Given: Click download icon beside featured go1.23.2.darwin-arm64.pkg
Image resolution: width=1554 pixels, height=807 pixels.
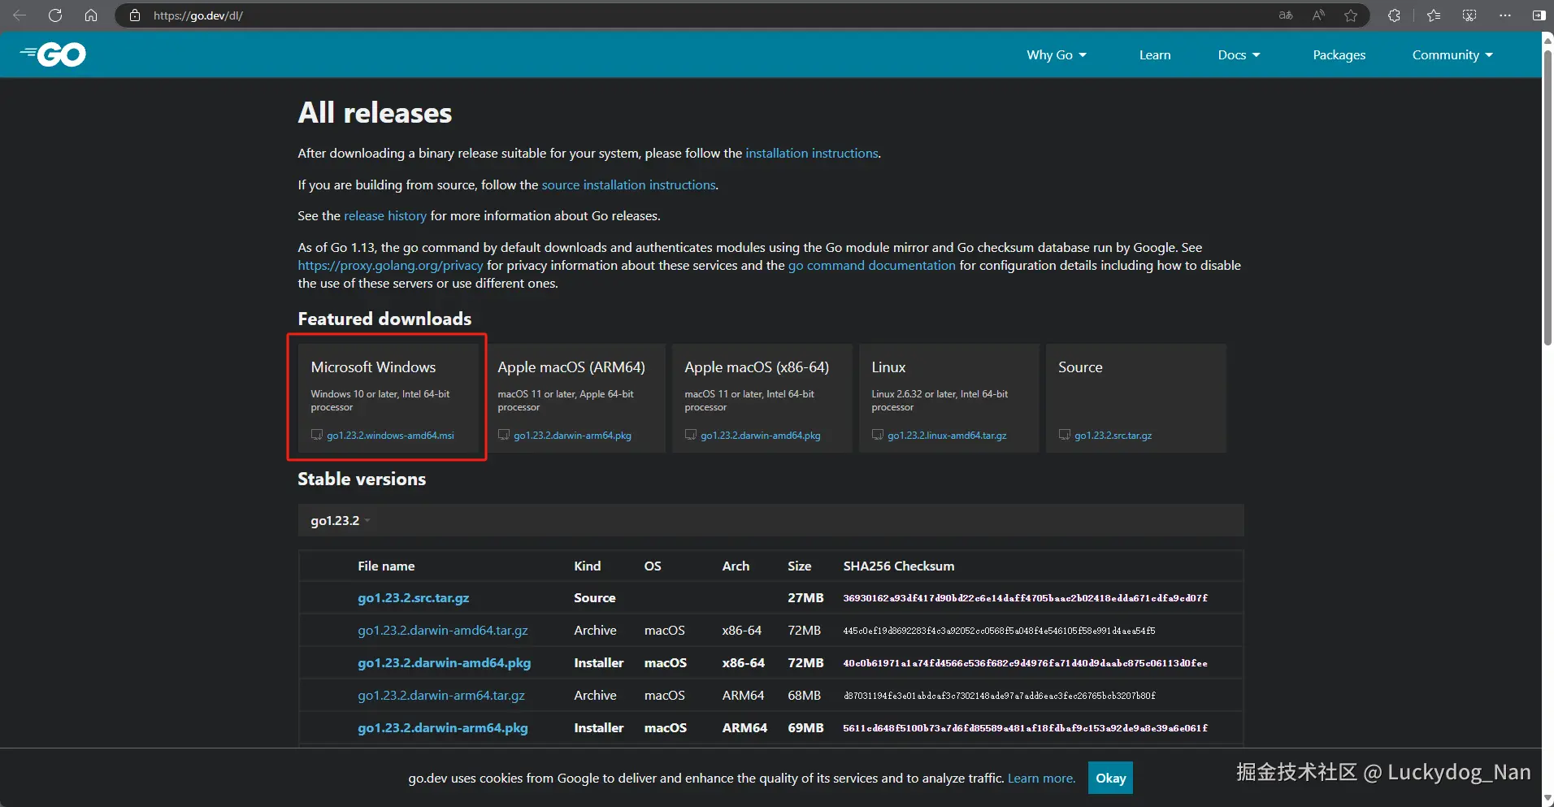Looking at the screenshot, I should (504, 435).
